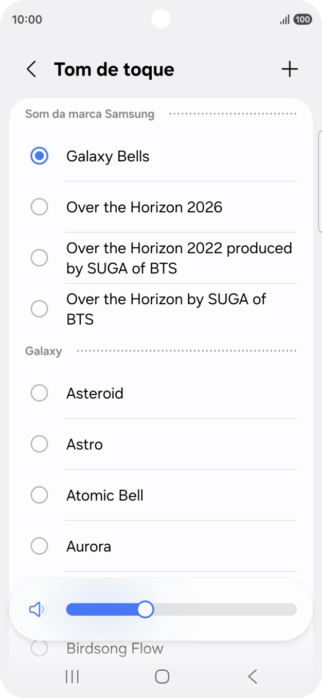Viewport: 322px width, 698px height.
Task: Tap the plus icon to add ringtone
Action: [x=290, y=69]
